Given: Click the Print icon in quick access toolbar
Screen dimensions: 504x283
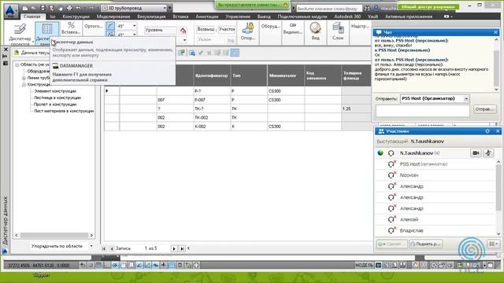Looking at the screenshot, I should (69, 8).
